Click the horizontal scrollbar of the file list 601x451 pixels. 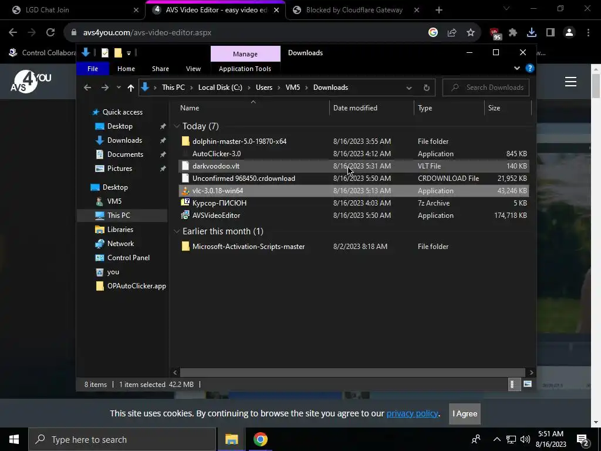pyautogui.click(x=352, y=373)
